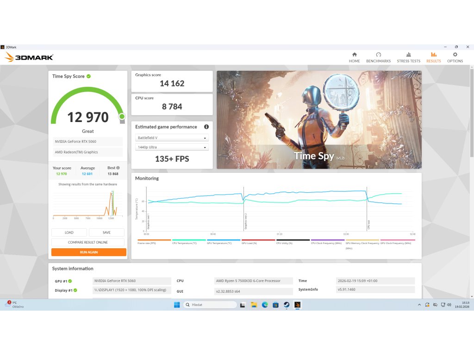Open Microsoft Edge from the taskbar
This screenshot has height=355, width=474.
(265, 305)
